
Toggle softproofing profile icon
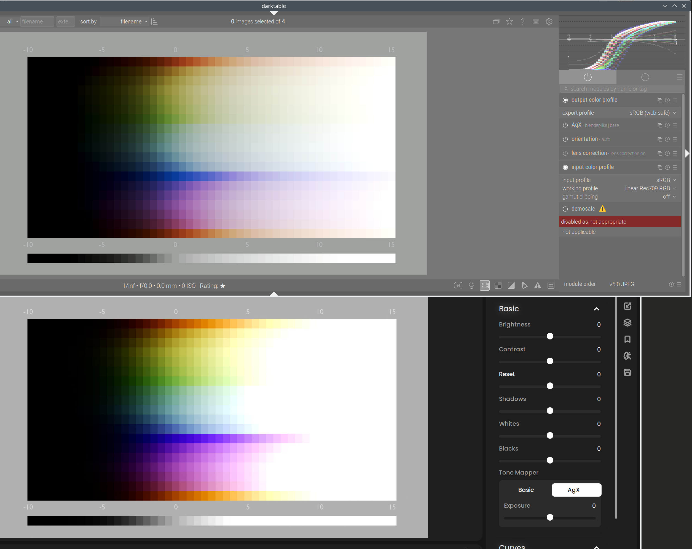coord(524,285)
